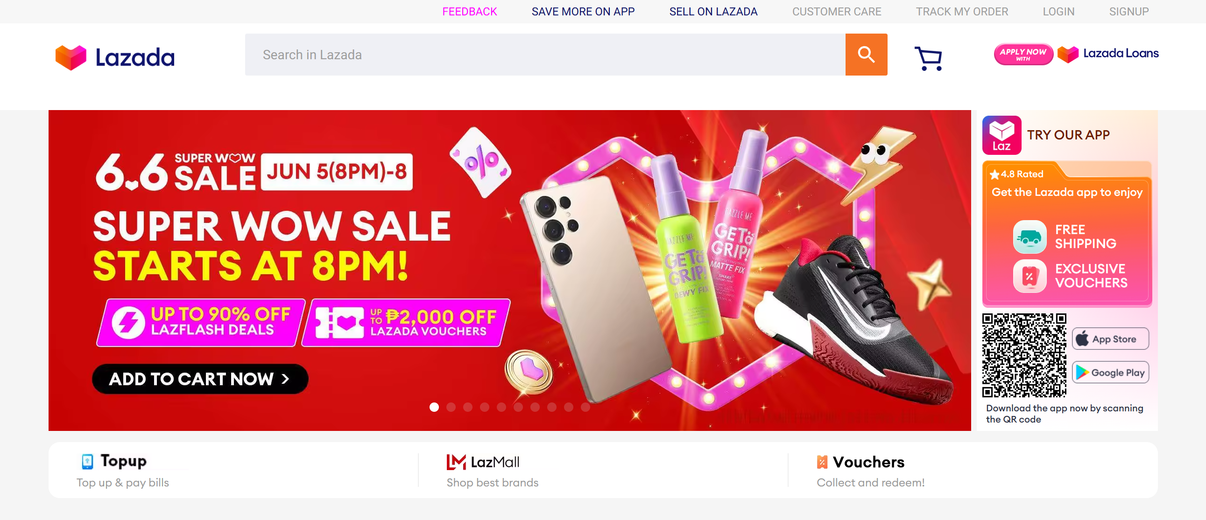
Task: Click the App Store download button
Action: tap(1110, 339)
